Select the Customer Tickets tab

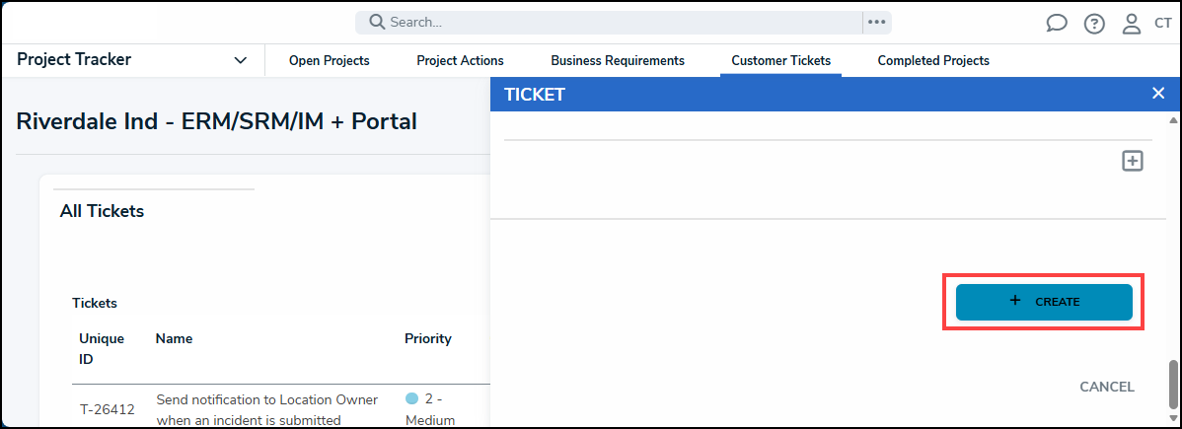(780, 61)
